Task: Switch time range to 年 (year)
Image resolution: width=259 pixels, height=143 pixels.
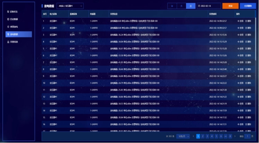Action: [x=172, y=6]
